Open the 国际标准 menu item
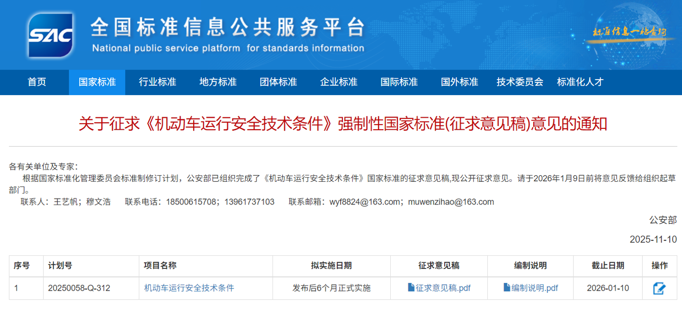Screen dimensions: 682x312 (399, 82)
